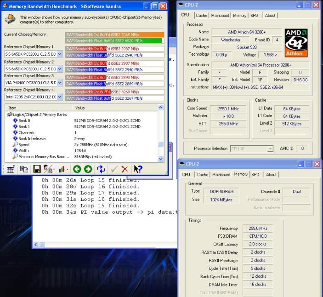Click the 'PI value output' line

tap(109, 212)
